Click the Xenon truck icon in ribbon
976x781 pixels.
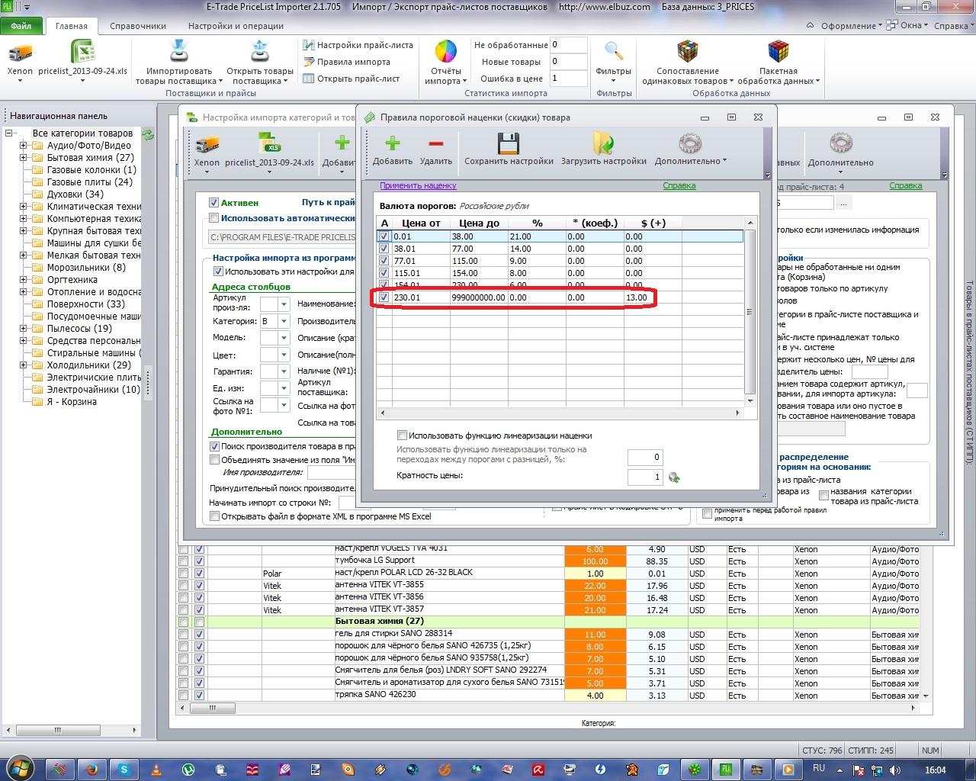point(20,53)
